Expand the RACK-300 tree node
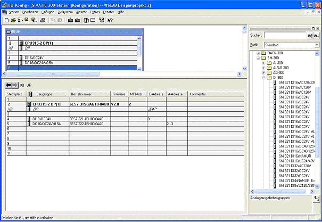This screenshot has height=222, width=322. tap(258, 53)
